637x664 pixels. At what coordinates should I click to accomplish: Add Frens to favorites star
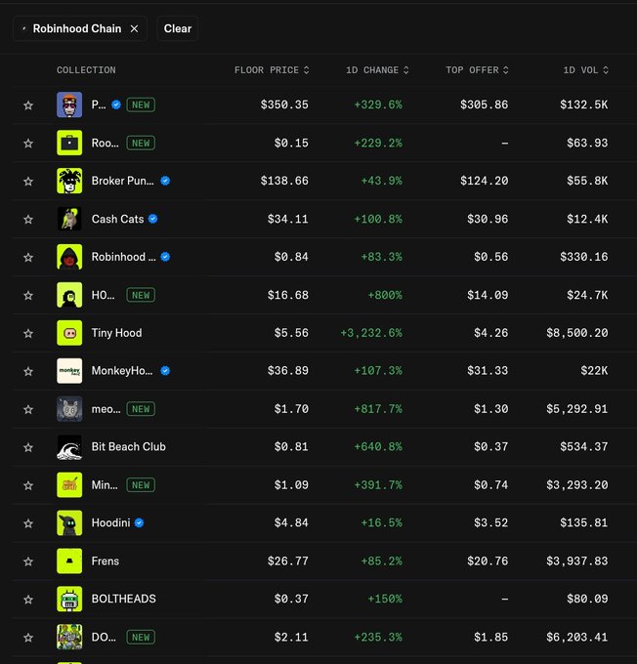coord(28,561)
